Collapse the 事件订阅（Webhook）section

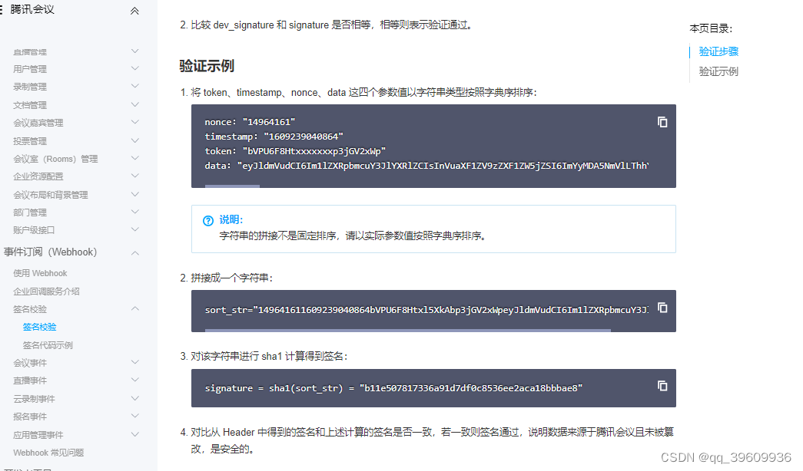[x=134, y=253]
